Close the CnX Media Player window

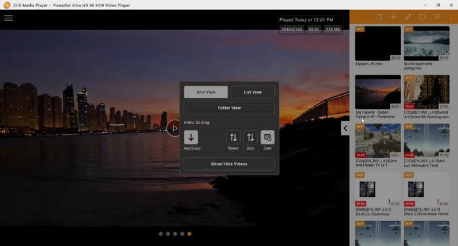(x=451, y=5)
